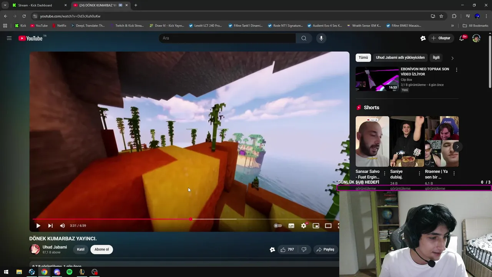Open YouTube notifications bell
Viewport: 492px width, 277px height.
point(462,38)
